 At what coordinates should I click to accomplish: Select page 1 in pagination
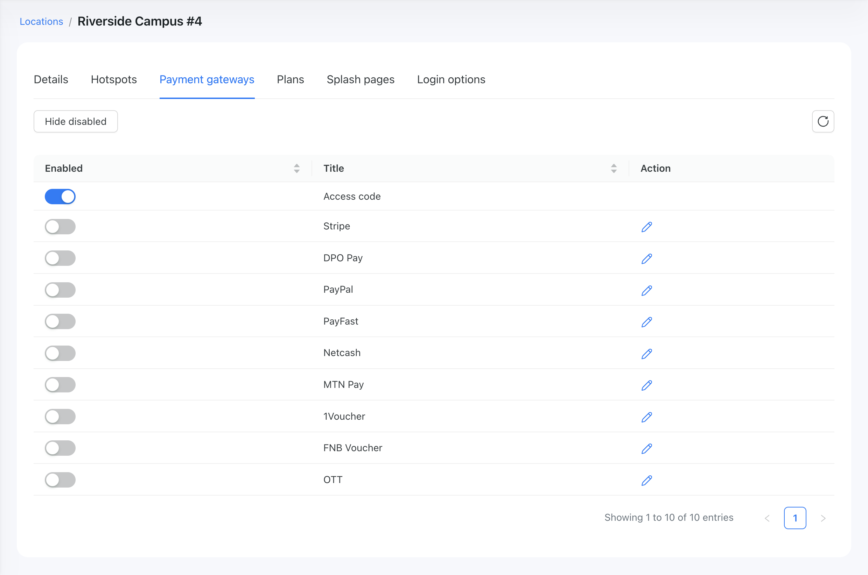[795, 518]
